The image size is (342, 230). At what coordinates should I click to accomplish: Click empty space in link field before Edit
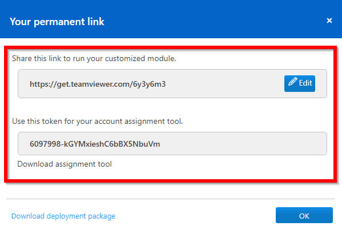224,84
